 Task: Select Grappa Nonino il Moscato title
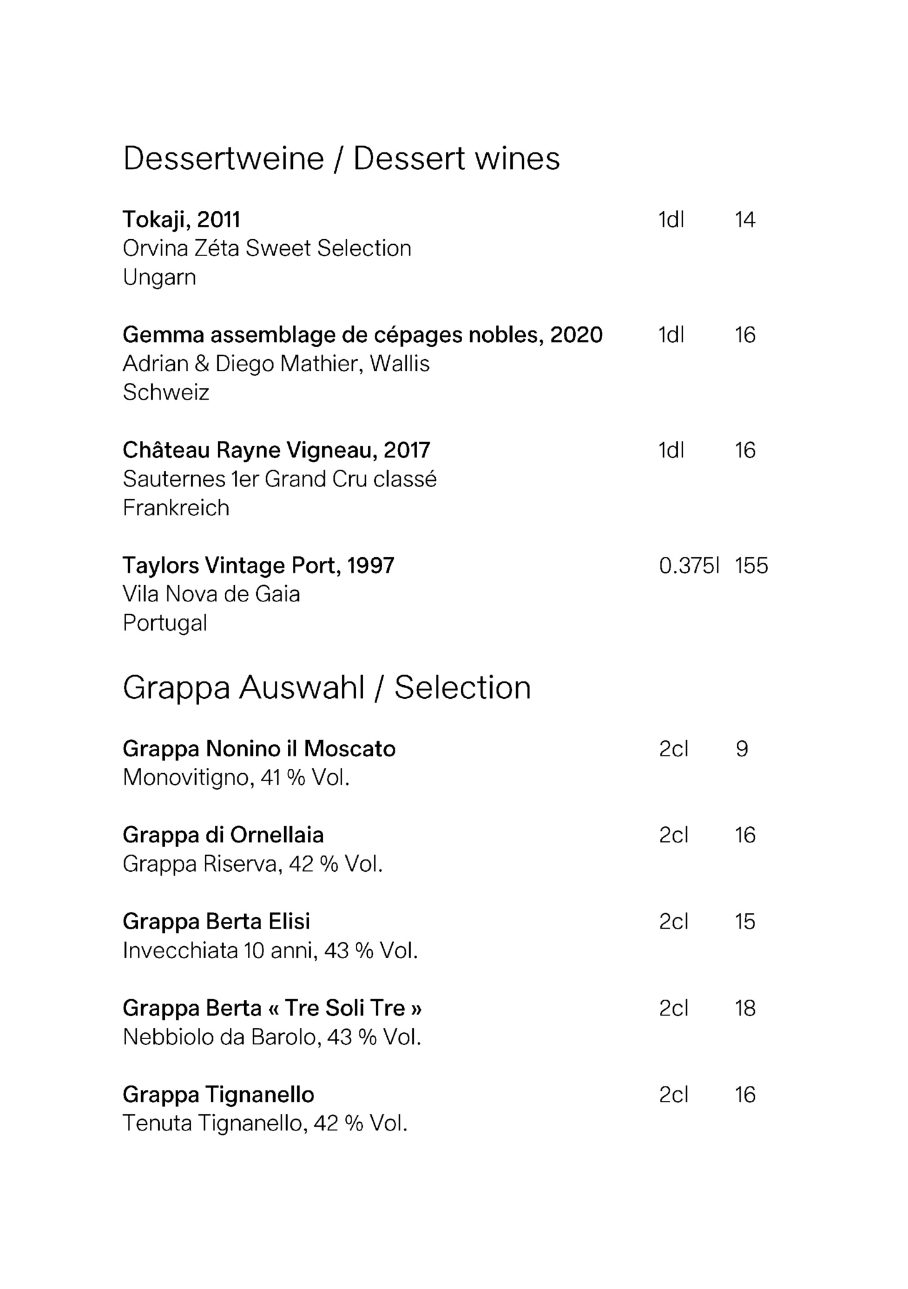pos(259,749)
